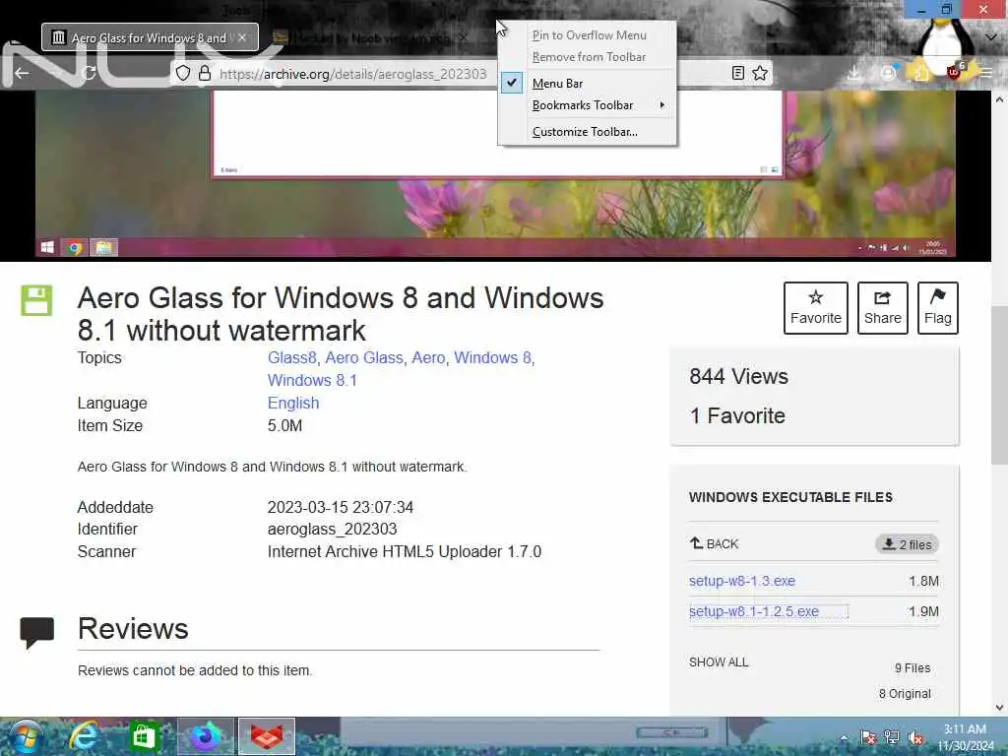Choose Remove from Toolbar
The height and width of the screenshot is (756, 1008).
coord(589,57)
